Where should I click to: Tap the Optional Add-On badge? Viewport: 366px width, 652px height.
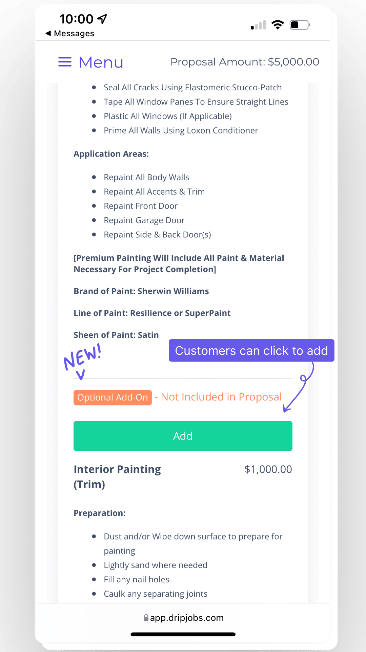point(113,397)
